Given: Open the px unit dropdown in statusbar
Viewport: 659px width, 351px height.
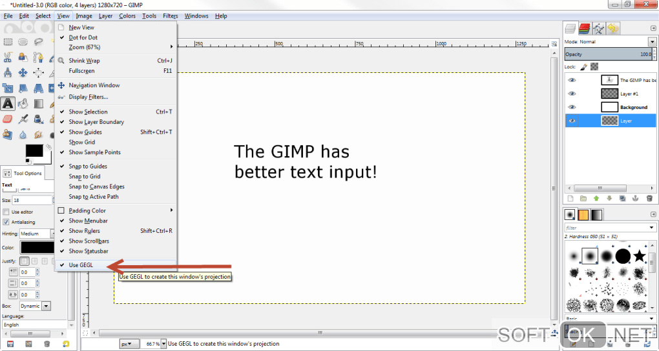Looking at the screenshot, I should click(x=129, y=343).
